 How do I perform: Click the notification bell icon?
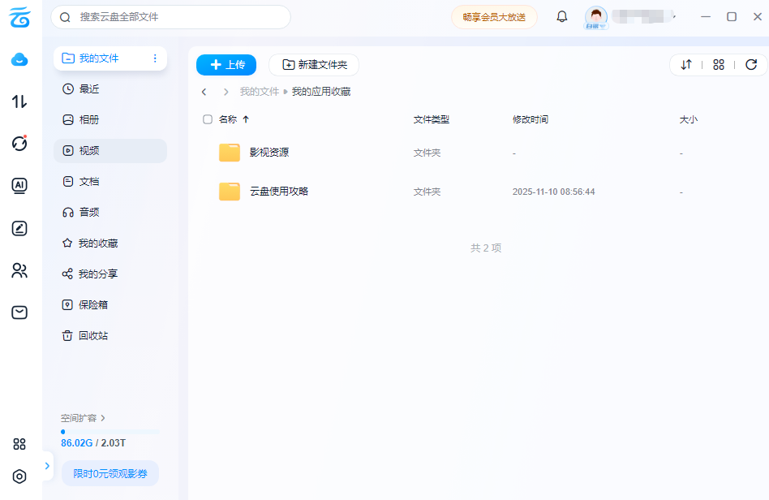561,16
